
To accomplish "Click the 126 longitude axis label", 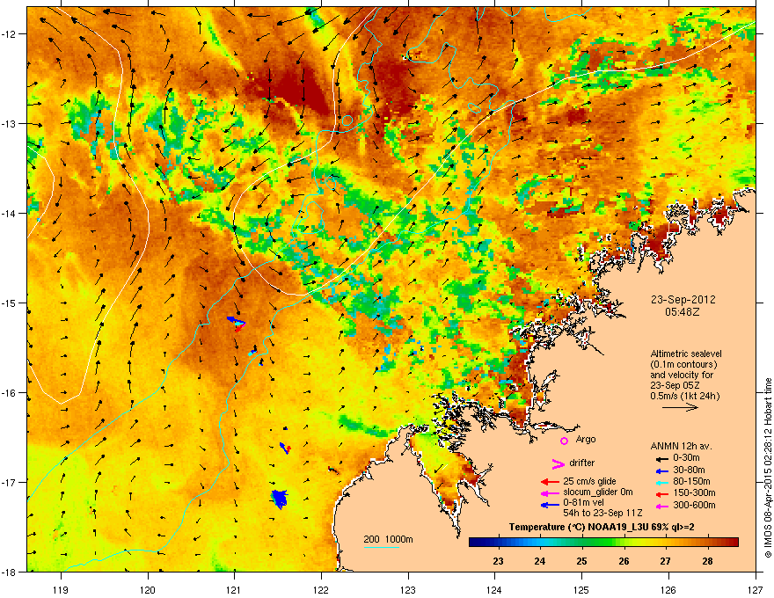I will click(x=668, y=589).
